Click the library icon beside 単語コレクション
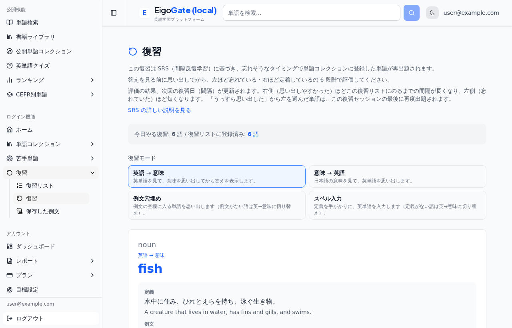 [x=10, y=144]
